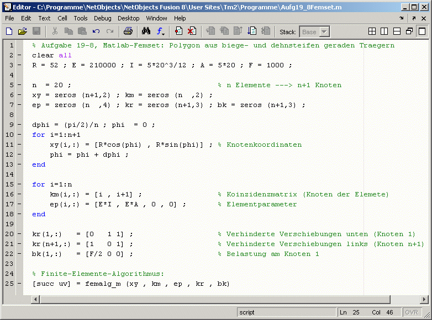Print the script using the printer icon
The height and width of the screenshot is (320, 432).
coord(128,31)
